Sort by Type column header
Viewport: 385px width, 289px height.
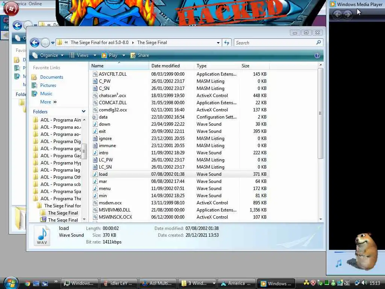point(217,66)
